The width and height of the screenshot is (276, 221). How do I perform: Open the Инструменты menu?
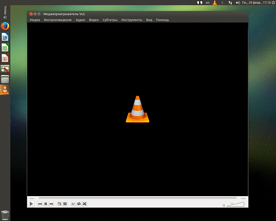[132, 20]
